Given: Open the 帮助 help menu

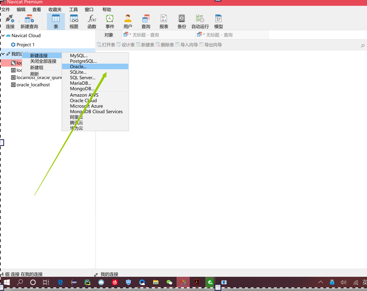Looking at the screenshot, I should pos(107,10).
